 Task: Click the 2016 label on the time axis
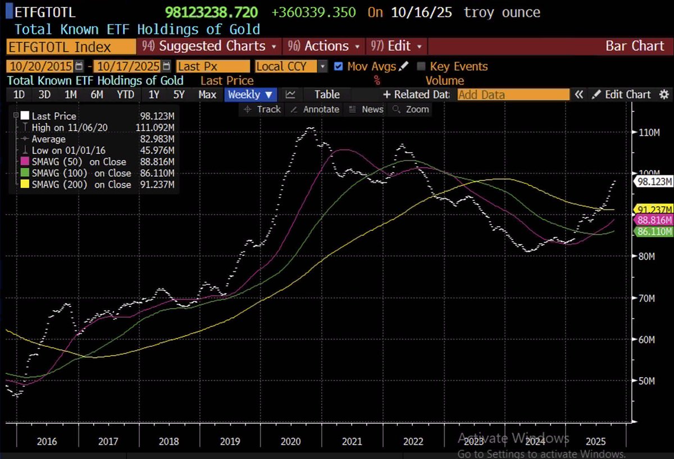coord(47,441)
